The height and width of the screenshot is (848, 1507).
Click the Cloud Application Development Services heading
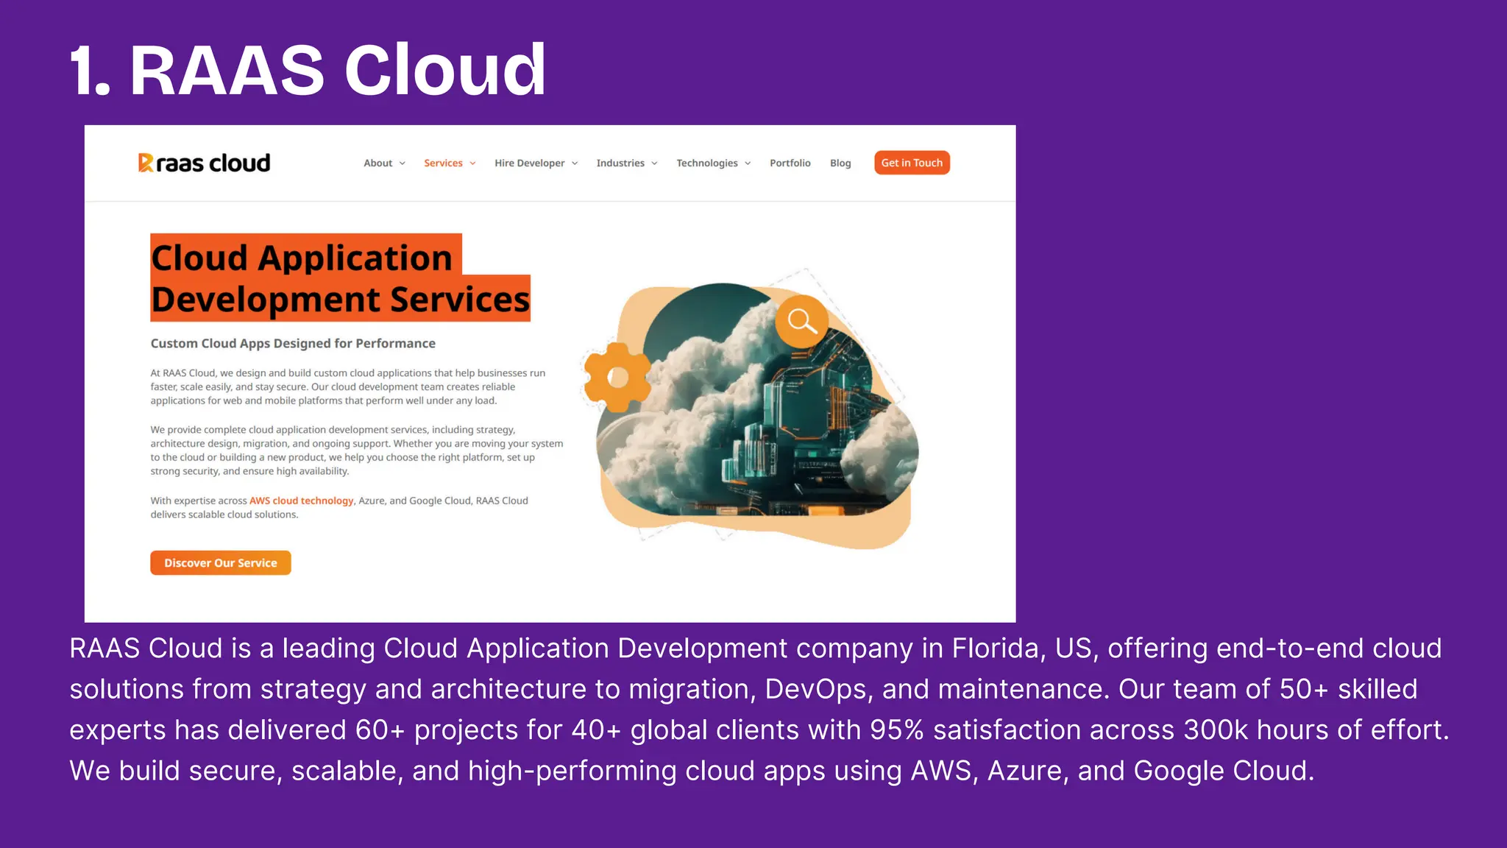[x=340, y=278]
